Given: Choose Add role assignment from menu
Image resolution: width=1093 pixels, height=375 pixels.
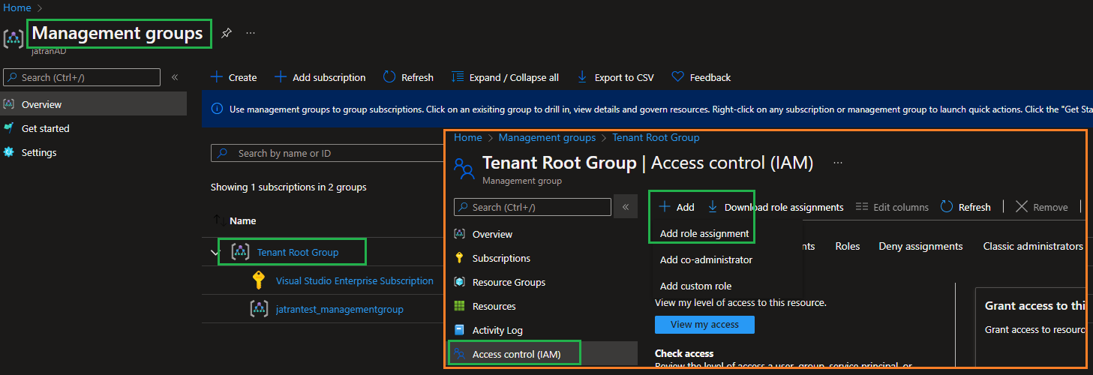Looking at the screenshot, I should point(704,233).
